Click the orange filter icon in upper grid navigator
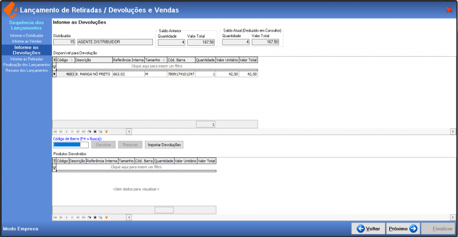This screenshot has width=458, height=237. click(106, 131)
